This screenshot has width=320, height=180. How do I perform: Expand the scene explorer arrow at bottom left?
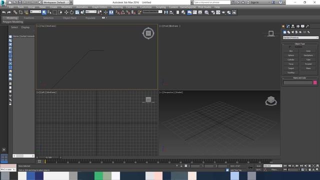[4, 149]
